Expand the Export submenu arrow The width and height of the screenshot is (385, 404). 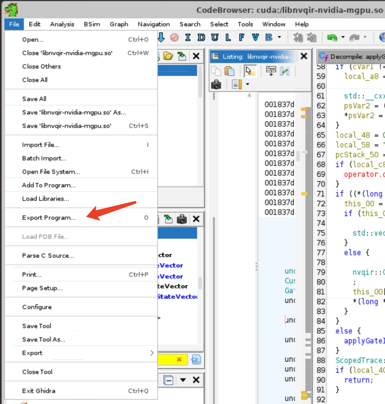(x=152, y=353)
